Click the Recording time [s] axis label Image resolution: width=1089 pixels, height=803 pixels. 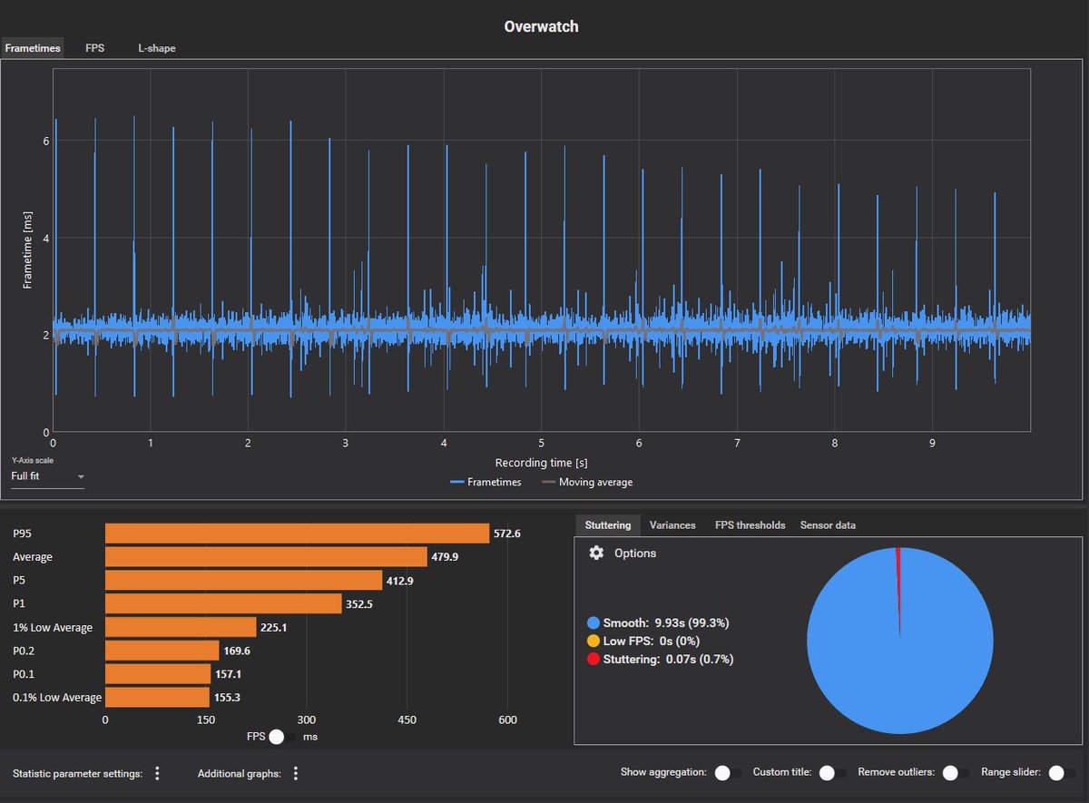[541, 463]
